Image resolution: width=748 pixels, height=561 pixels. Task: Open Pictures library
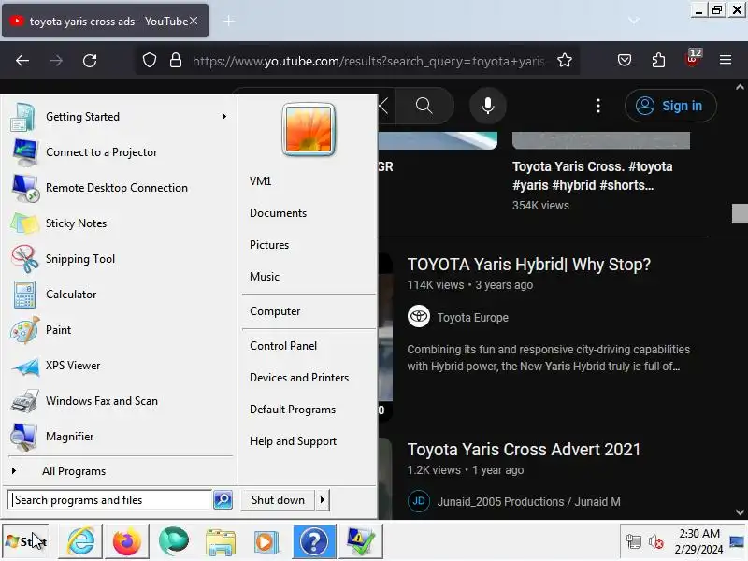click(269, 245)
